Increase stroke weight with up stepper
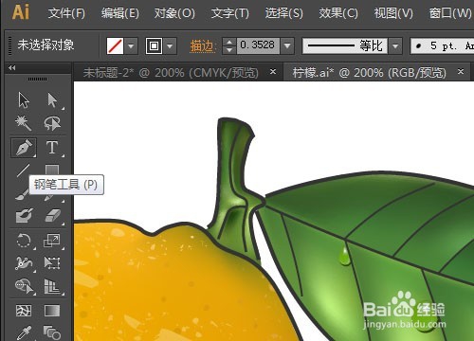 229,42
